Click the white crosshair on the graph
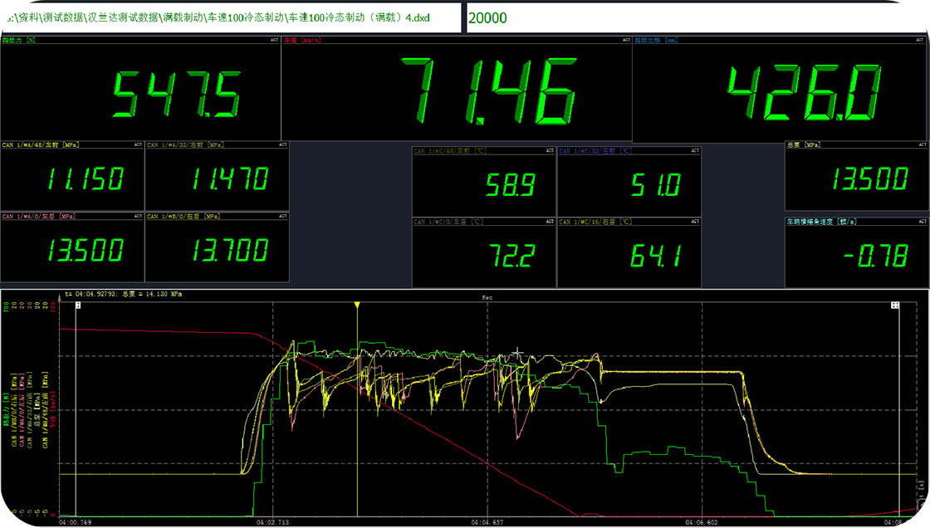The height and width of the screenshot is (528, 930). [517, 354]
